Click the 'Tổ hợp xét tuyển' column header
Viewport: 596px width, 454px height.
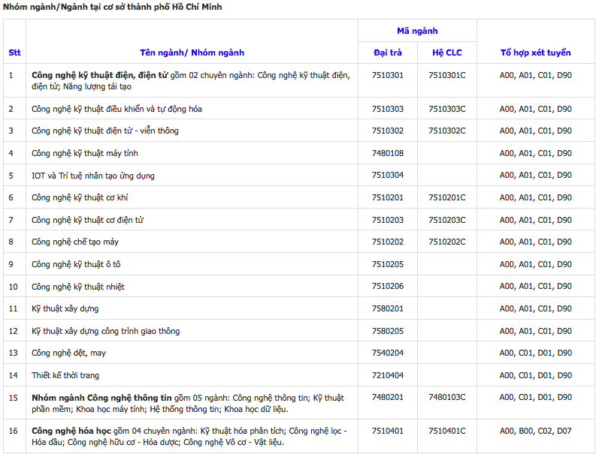(x=536, y=53)
